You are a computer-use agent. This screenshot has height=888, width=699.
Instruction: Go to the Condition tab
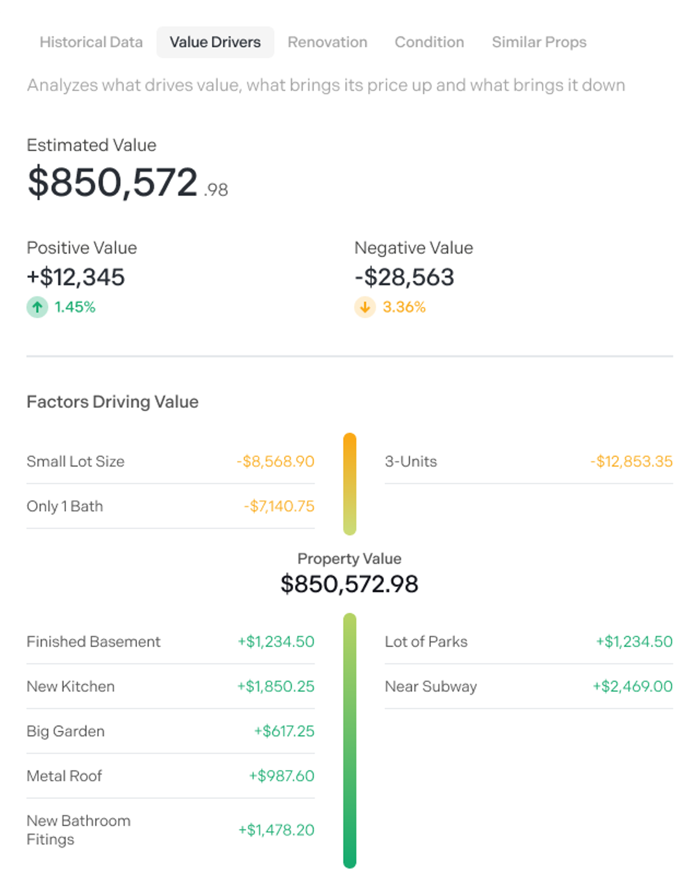429,42
